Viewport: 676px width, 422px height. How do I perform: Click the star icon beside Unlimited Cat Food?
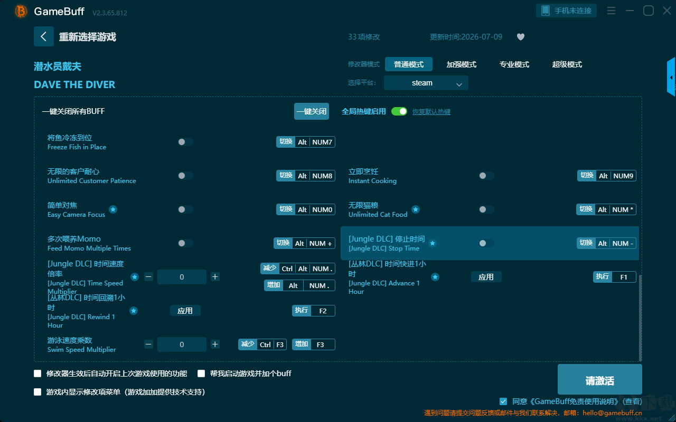click(416, 209)
